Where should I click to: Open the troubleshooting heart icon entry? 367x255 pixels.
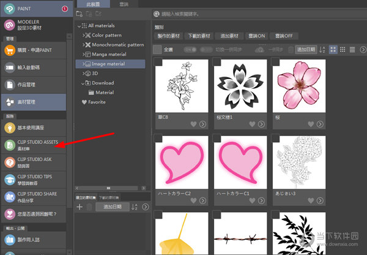click(x=34, y=214)
